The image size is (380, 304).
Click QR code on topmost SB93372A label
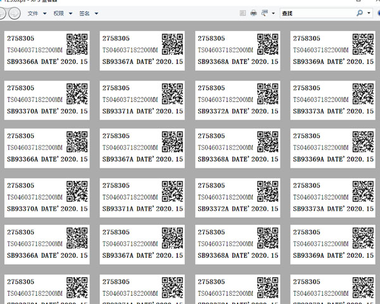[x=268, y=93]
